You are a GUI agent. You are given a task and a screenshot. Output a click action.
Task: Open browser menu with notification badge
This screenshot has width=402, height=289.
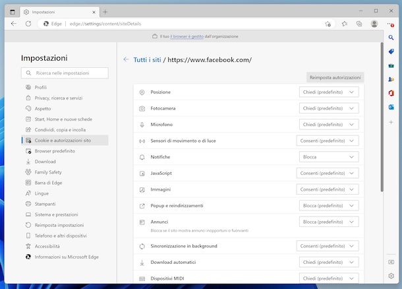pos(391,24)
